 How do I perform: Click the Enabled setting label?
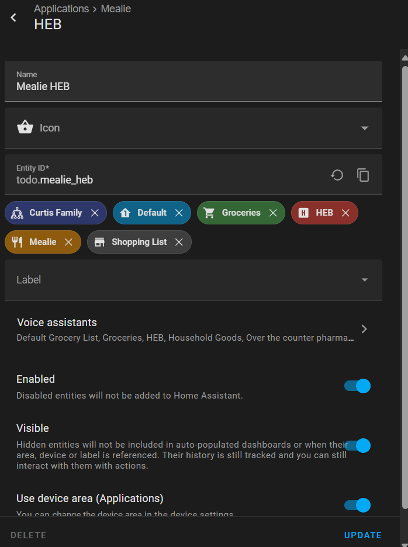click(36, 379)
